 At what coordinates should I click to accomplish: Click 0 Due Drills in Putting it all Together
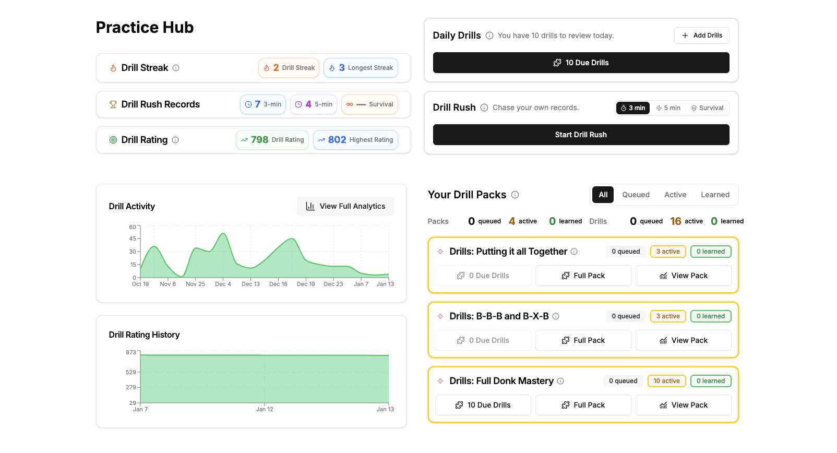click(x=483, y=276)
